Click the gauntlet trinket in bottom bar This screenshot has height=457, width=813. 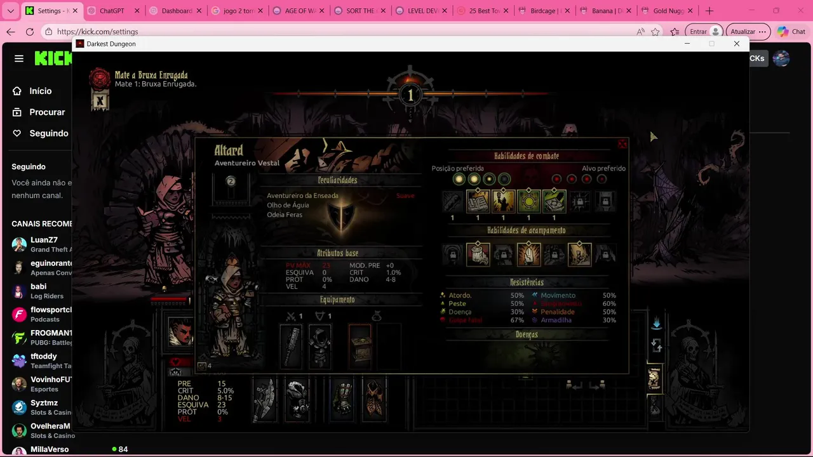(x=343, y=400)
